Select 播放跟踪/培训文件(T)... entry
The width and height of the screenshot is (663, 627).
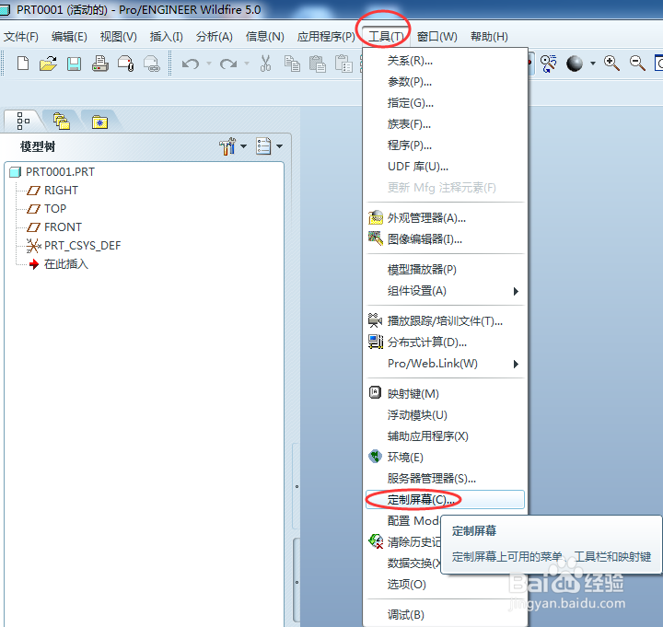pyautogui.click(x=446, y=321)
